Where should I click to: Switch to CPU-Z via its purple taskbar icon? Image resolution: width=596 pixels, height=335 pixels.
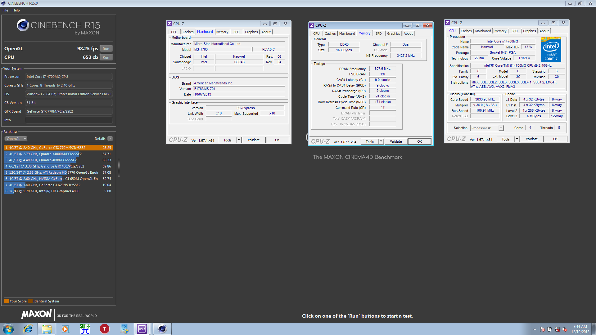point(142,329)
